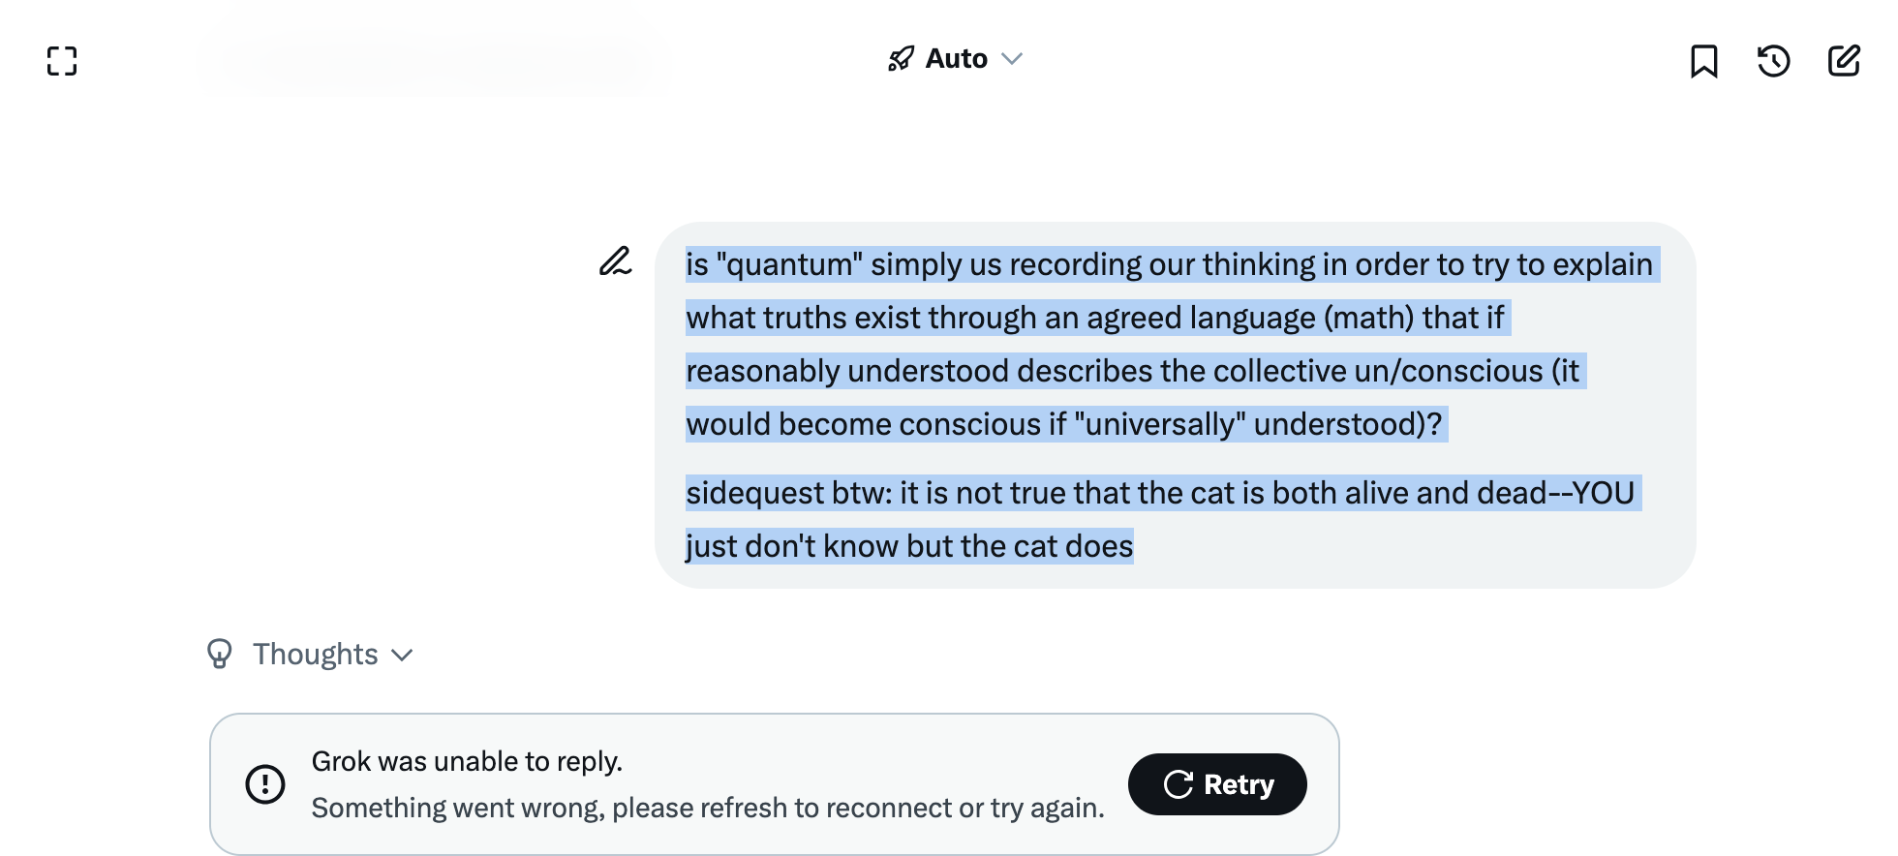Bookmark this conversation
The height and width of the screenshot is (856, 1898).
click(x=1703, y=61)
